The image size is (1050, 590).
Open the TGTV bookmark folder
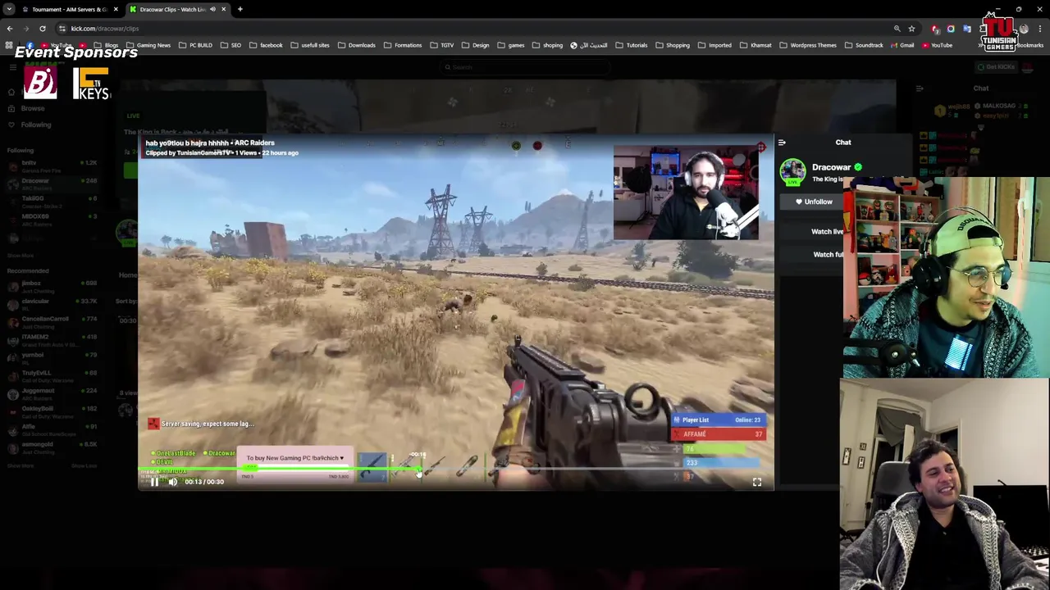442,45
